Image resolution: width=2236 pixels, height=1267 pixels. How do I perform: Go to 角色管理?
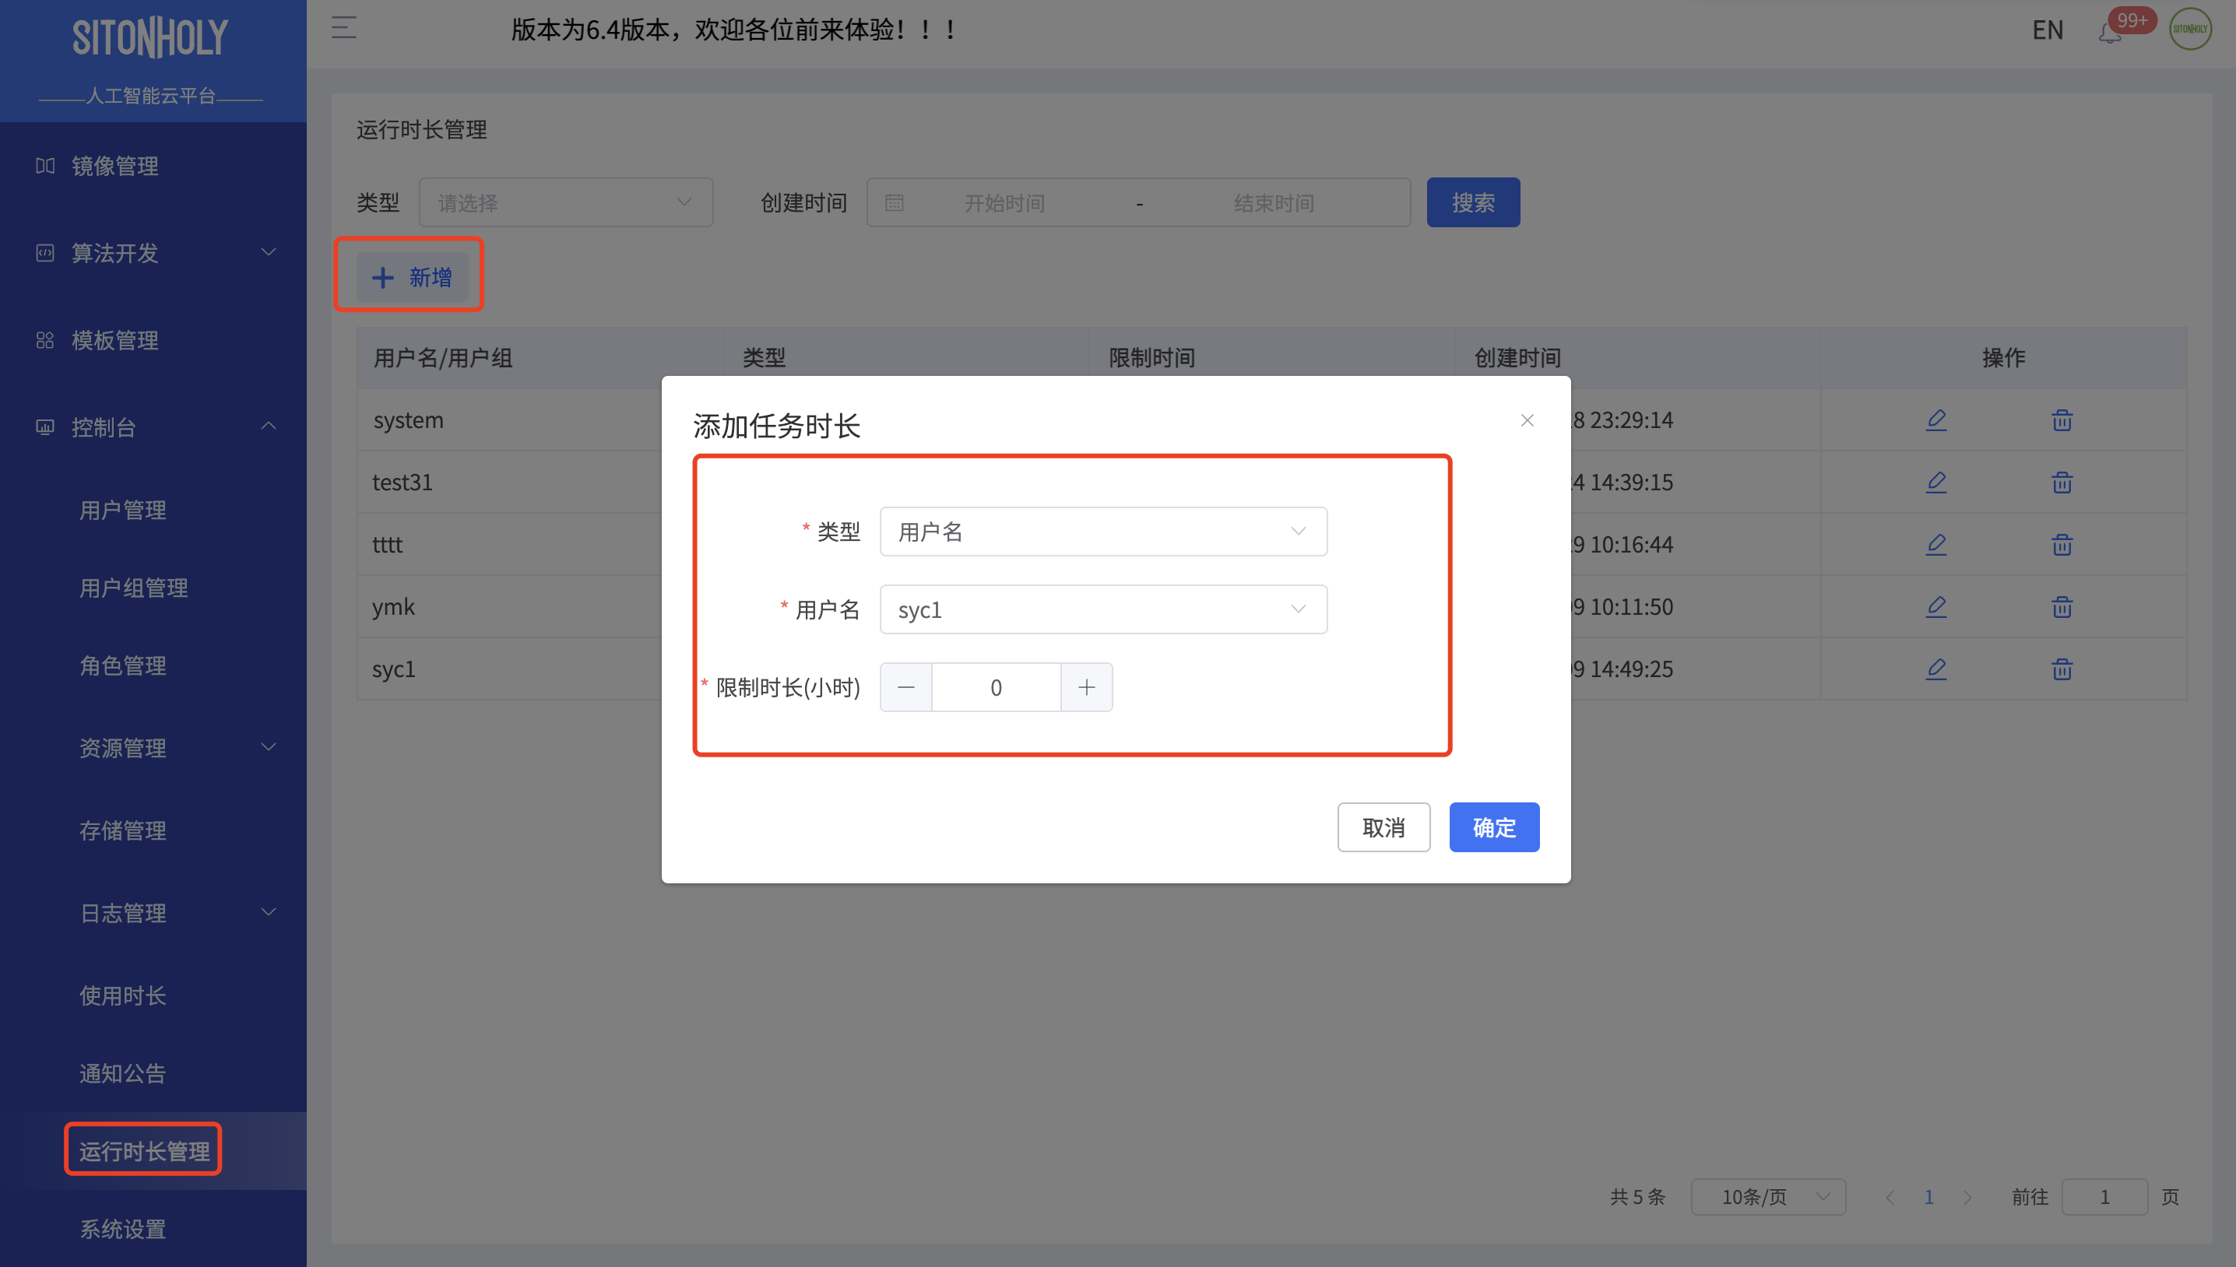click(123, 665)
